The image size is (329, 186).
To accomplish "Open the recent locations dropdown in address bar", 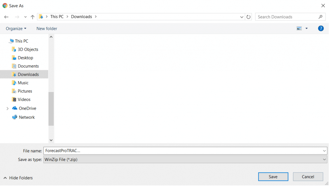I will pos(242,16).
